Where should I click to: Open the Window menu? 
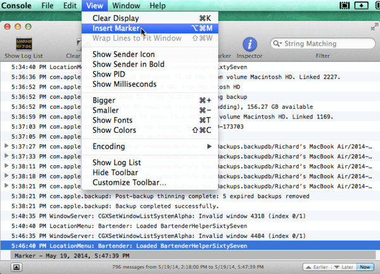tap(126, 5)
